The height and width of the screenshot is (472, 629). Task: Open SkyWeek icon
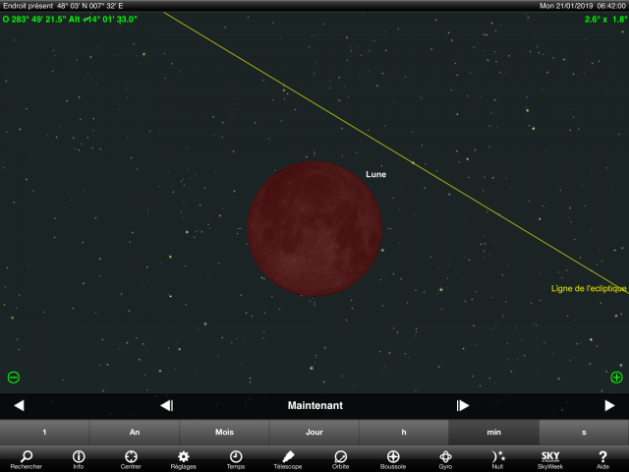pos(550,459)
